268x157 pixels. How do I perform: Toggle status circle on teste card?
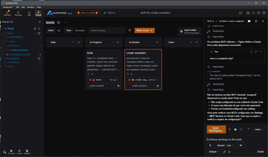[88, 74]
